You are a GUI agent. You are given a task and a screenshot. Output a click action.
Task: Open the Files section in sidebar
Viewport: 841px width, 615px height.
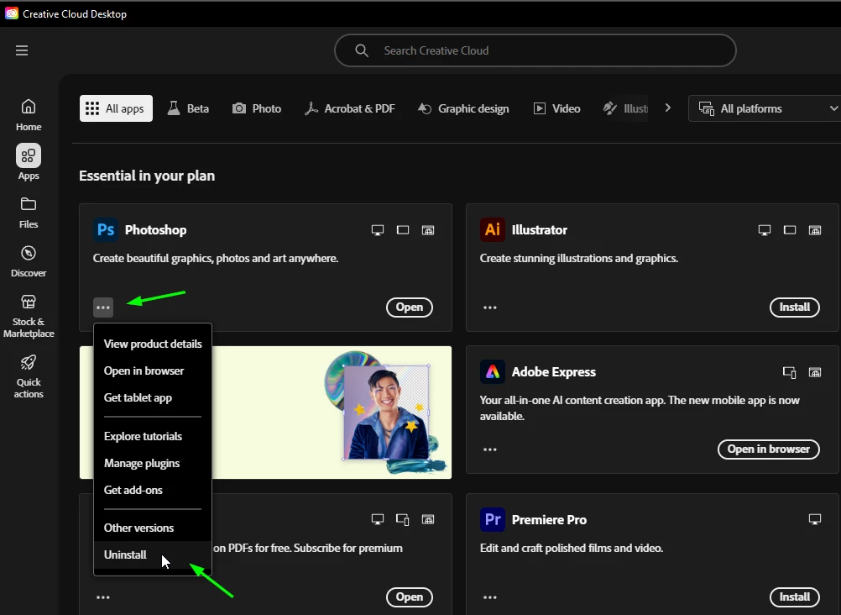[x=29, y=213]
